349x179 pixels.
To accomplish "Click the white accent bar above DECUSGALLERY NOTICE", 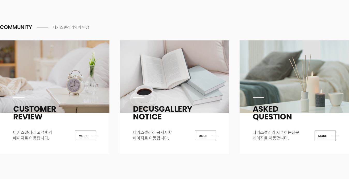I will [x=139, y=98].
